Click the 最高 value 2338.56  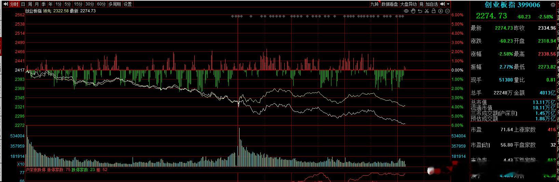547,54
